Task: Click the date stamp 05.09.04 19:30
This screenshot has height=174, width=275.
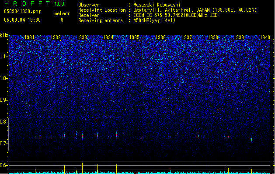Action: pos(22,20)
